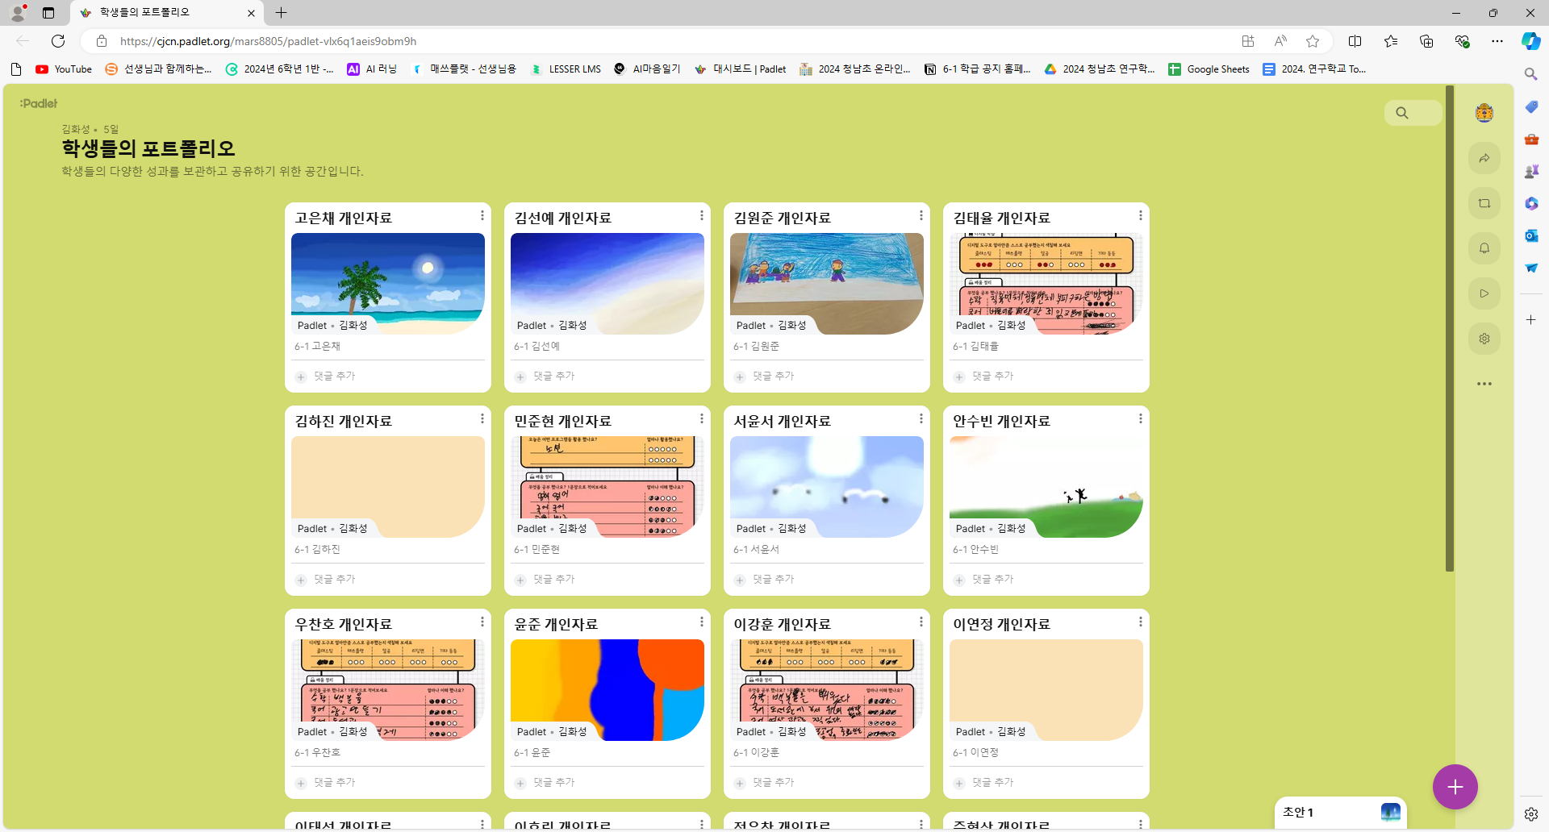Click the Padlet remake icon

[x=1484, y=203]
